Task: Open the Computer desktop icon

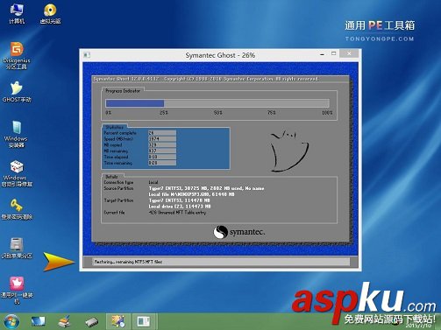Action: [x=17, y=14]
